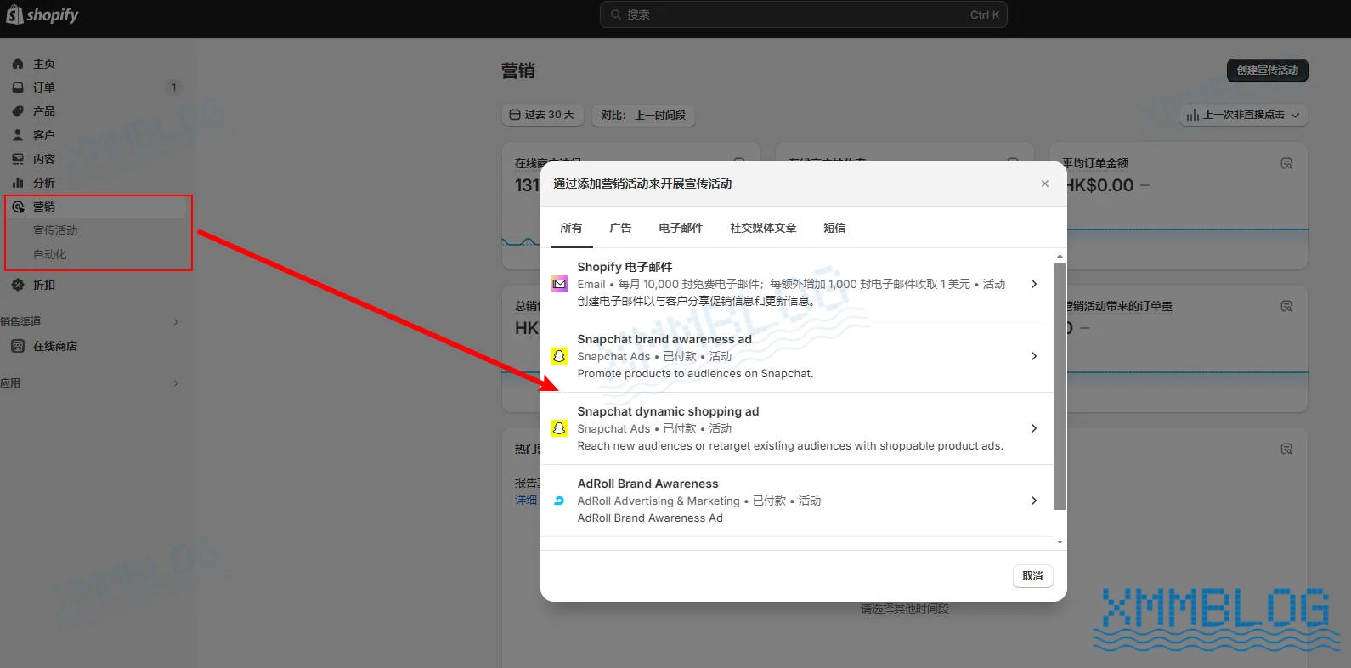Screen dimensions: 1351x668
Task: Open 主页 home icon in sidebar
Action: [18, 64]
